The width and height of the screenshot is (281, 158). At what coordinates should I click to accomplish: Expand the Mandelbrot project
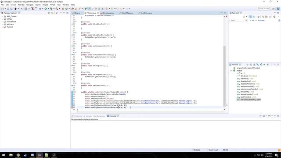pos(2,22)
